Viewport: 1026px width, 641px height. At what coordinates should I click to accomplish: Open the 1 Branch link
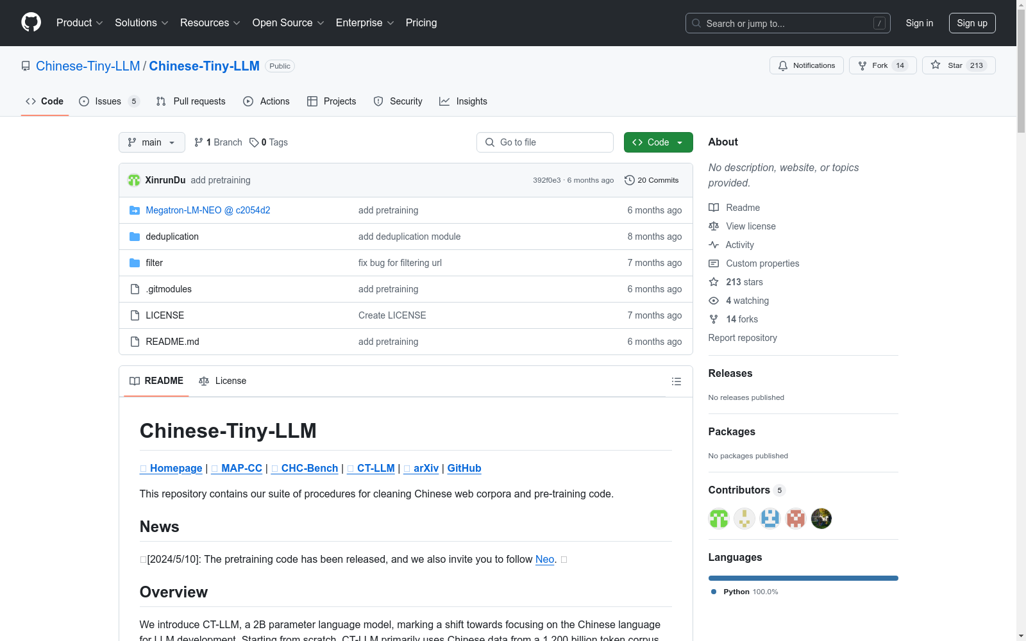click(218, 142)
